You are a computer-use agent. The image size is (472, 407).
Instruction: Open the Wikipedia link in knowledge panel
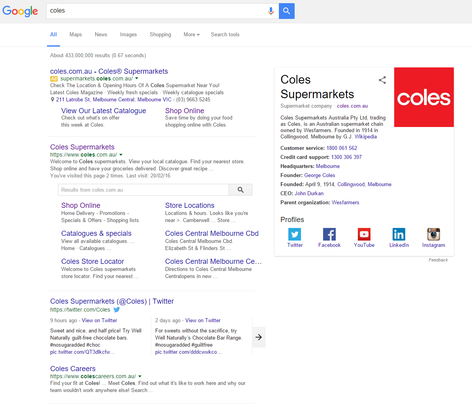click(x=365, y=137)
